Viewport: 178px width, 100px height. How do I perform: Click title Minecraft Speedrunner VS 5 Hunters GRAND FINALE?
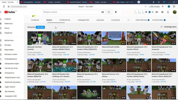63,48
